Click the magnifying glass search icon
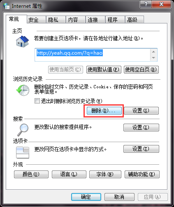Screen dimensions: 174x207 pos(23,130)
